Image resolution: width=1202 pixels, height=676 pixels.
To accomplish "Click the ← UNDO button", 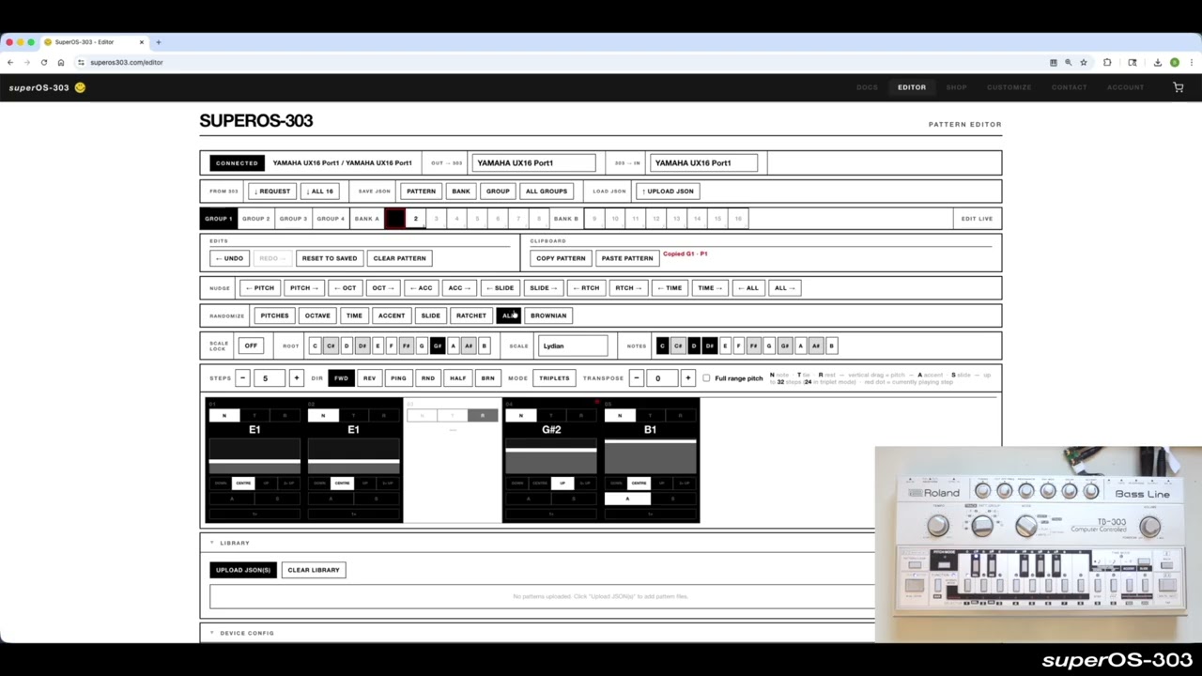I will (x=229, y=258).
